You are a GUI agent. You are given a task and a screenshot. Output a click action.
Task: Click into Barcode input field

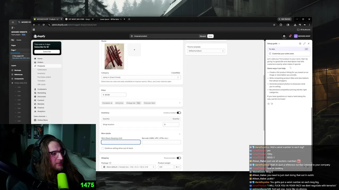161,142
